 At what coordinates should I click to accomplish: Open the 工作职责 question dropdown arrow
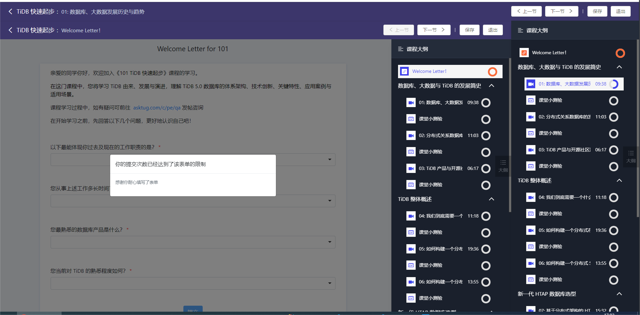click(329, 160)
